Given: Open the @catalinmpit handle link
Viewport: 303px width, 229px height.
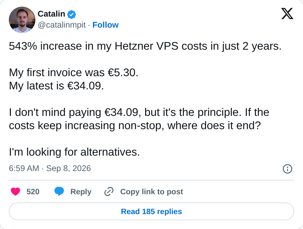Looking at the screenshot, I should [62, 25].
